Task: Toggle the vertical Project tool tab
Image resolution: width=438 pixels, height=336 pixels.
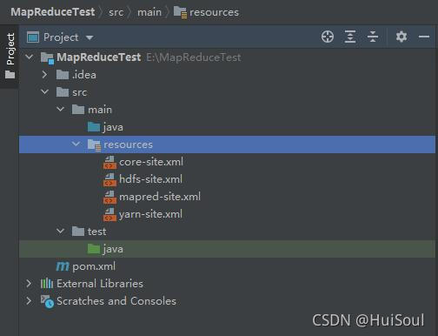Action: pos(10,56)
